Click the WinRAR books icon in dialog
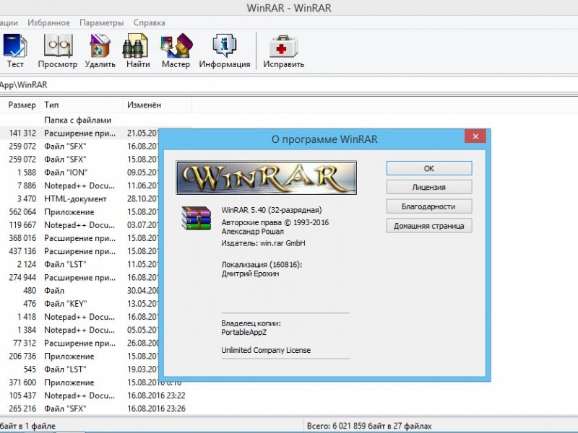This screenshot has height=433, width=578. (x=196, y=218)
